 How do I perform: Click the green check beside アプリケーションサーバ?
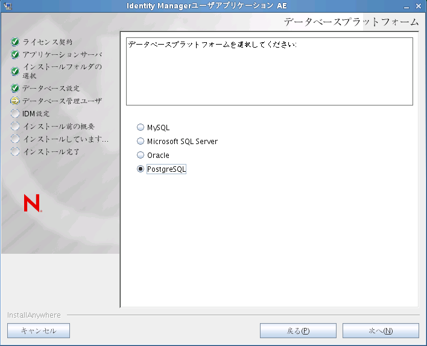click(x=15, y=55)
